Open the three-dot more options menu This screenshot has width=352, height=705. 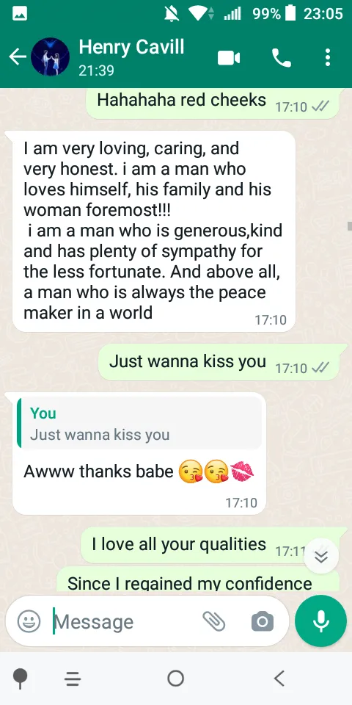[x=328, y=57]
